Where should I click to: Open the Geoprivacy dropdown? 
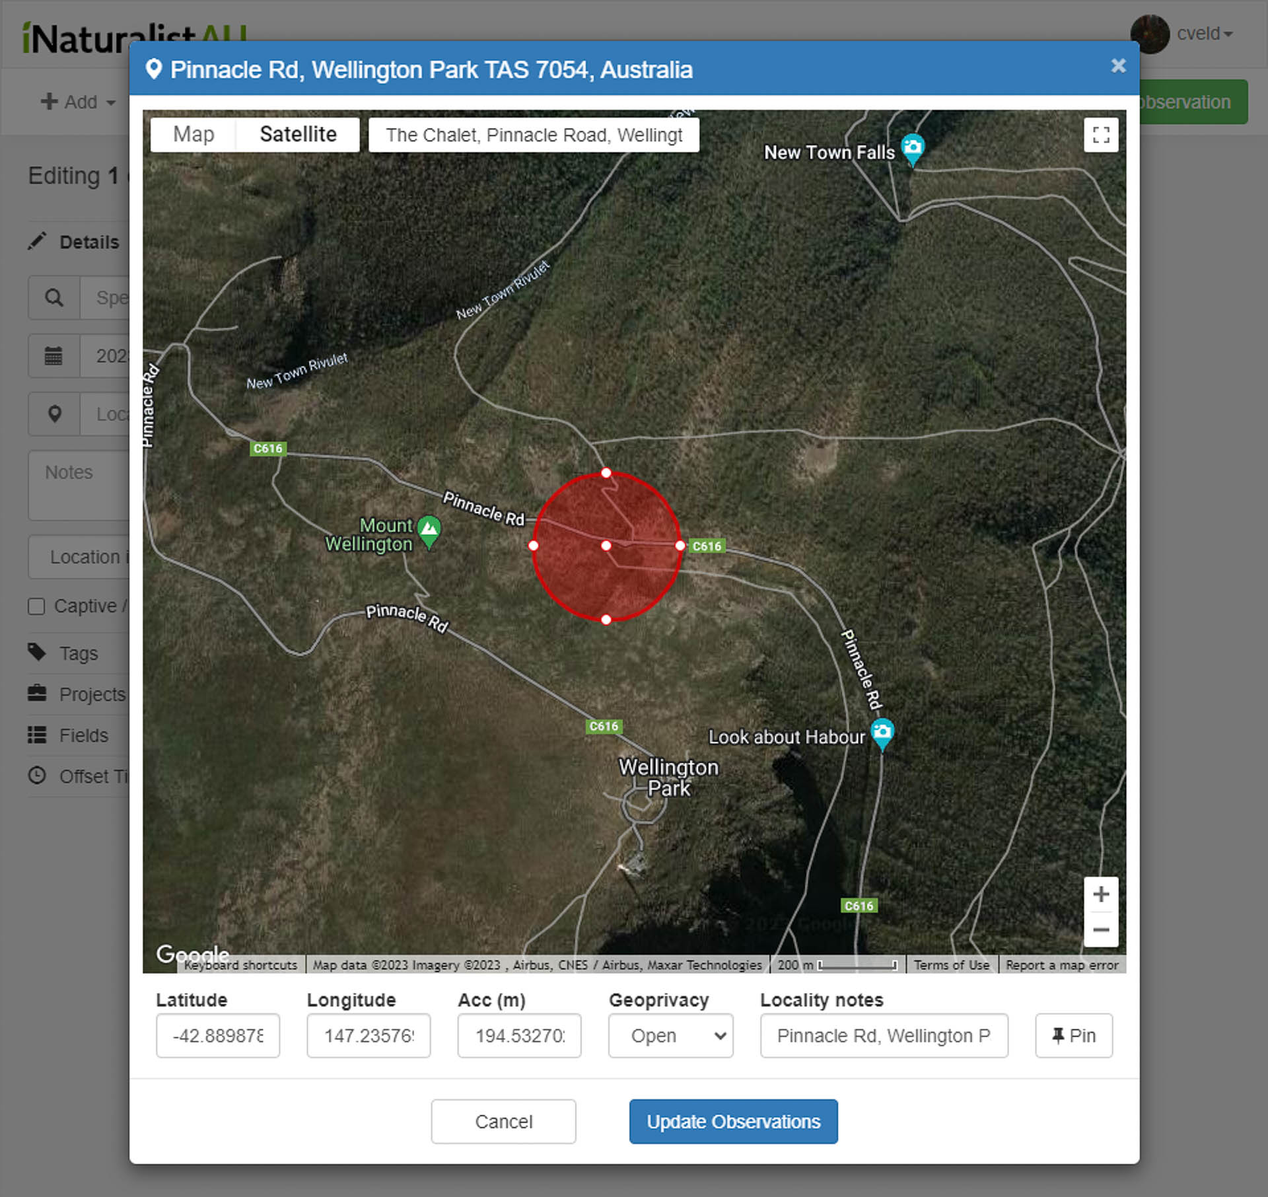tap(670, 1035)
